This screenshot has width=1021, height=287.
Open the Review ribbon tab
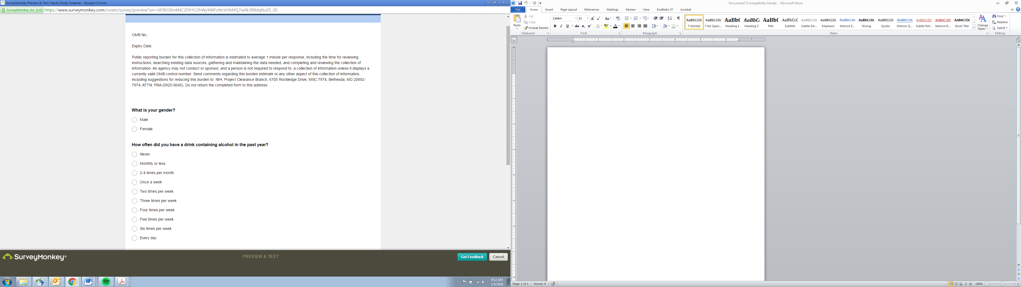point(630,10)
